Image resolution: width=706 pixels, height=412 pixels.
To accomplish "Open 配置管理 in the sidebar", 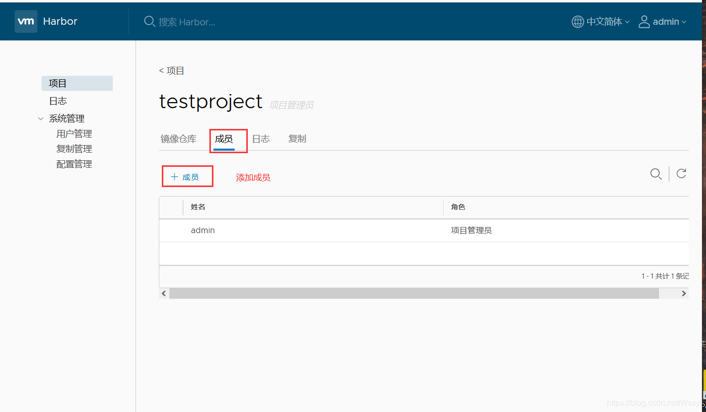I will (x=74, y=164).
